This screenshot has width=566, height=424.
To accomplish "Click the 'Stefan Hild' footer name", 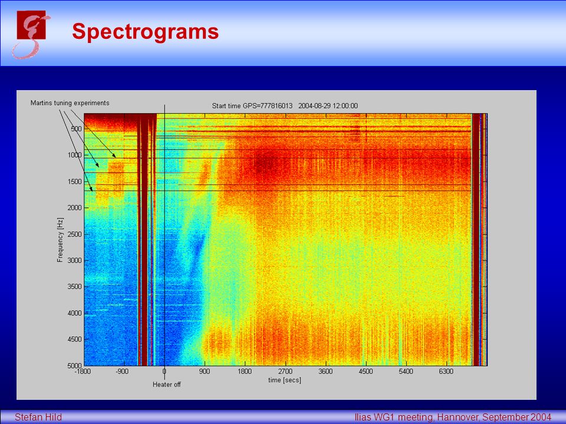I will click(38, 418).
